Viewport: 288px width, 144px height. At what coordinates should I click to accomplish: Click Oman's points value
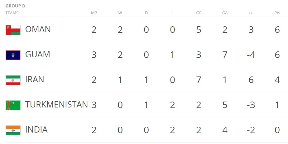(277, 30)
